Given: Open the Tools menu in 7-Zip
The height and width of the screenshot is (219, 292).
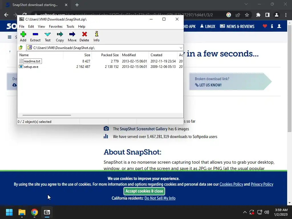Looking at the screenshot, I should point(70,27).
